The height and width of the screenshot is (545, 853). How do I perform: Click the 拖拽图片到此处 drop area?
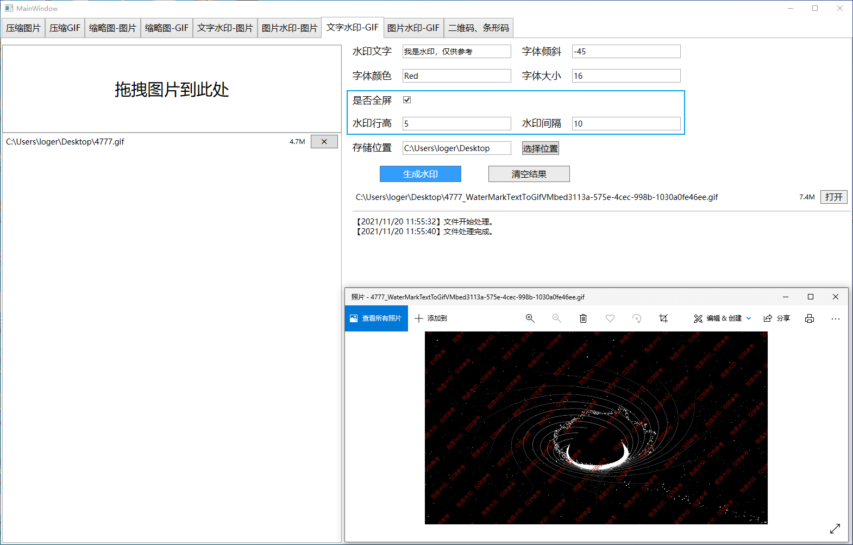click(172, 89)
